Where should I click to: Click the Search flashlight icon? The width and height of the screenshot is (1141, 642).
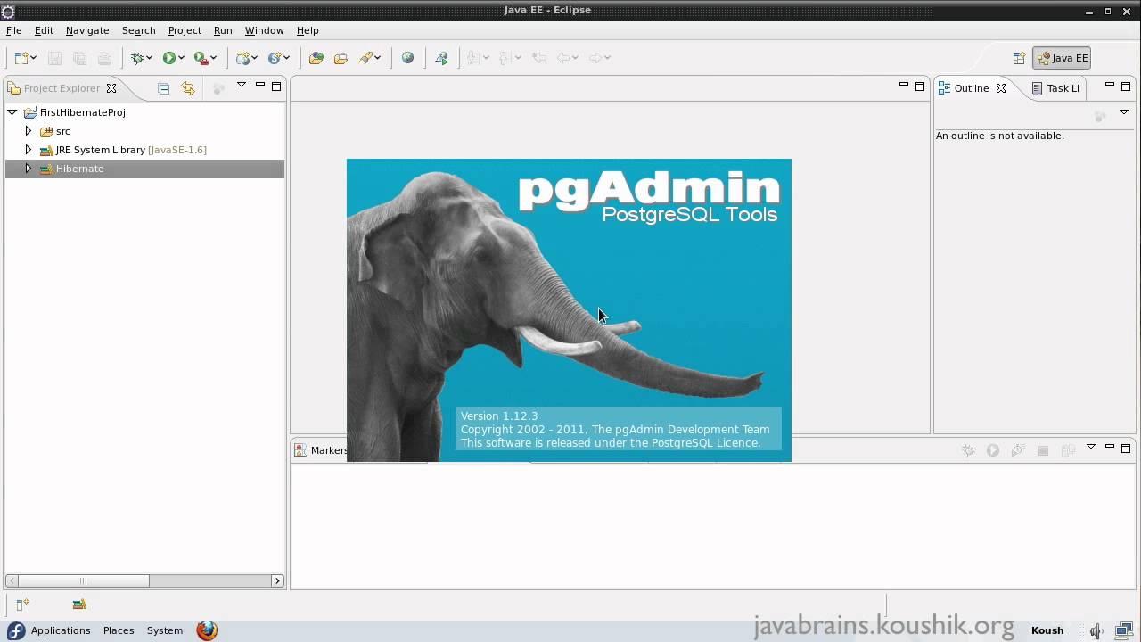coord(365,58)
